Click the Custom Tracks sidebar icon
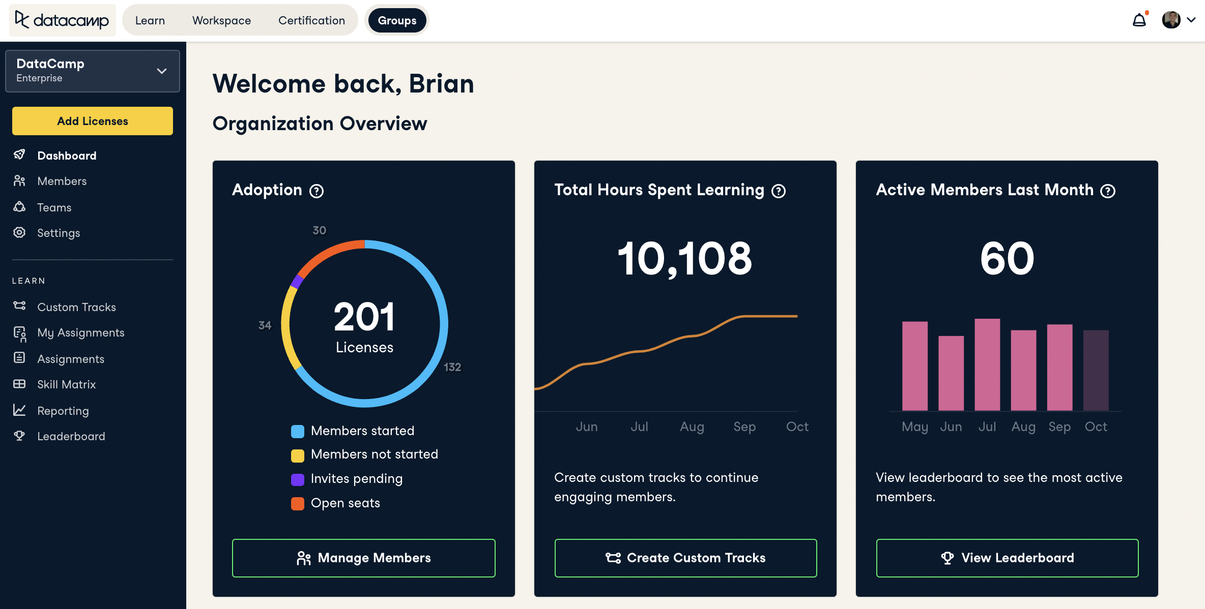Image resolution: width=1205 pixels, height=609 pixels. tap(19, 306)
